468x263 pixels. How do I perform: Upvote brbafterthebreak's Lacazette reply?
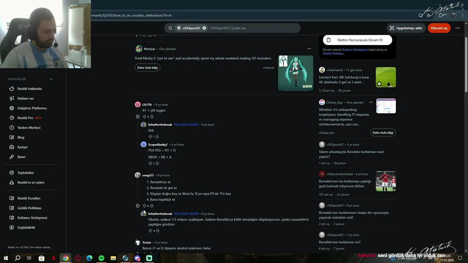[150, 230]
